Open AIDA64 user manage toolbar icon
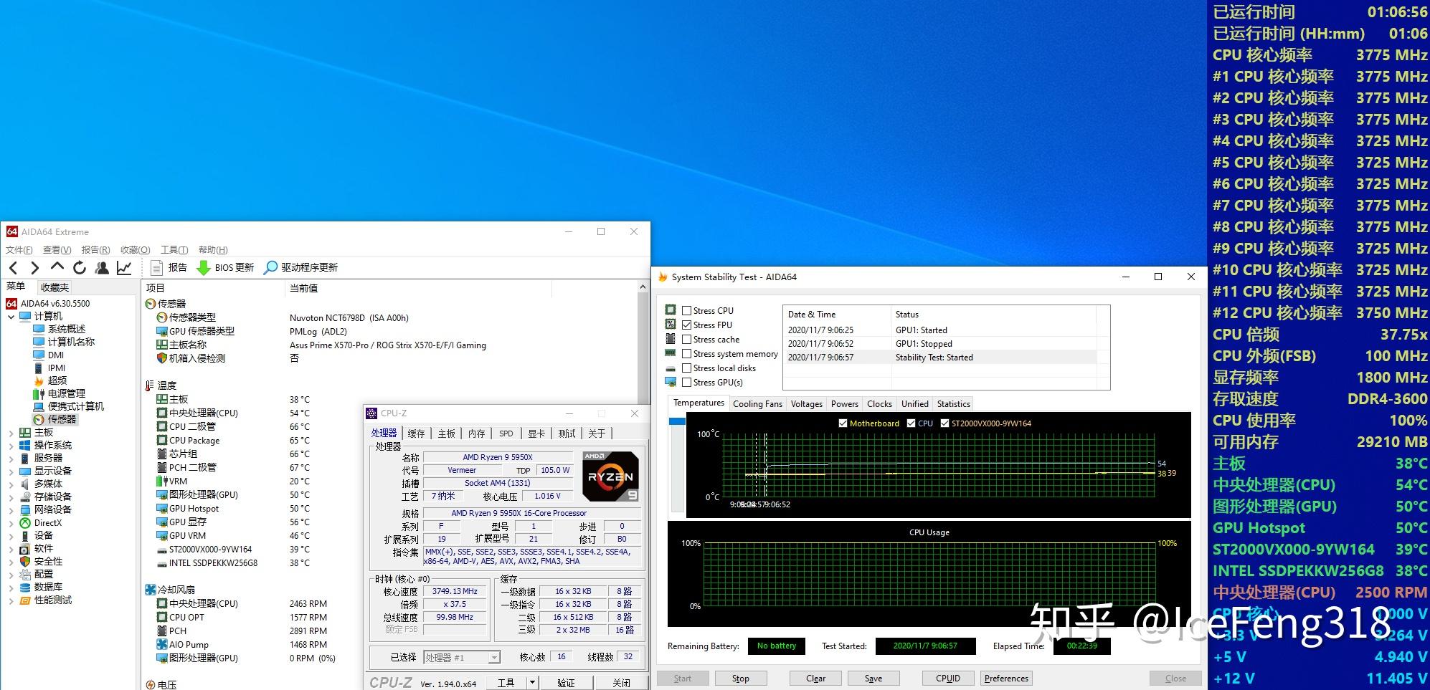Screen dimensions: 1430x690 point(102,268)
